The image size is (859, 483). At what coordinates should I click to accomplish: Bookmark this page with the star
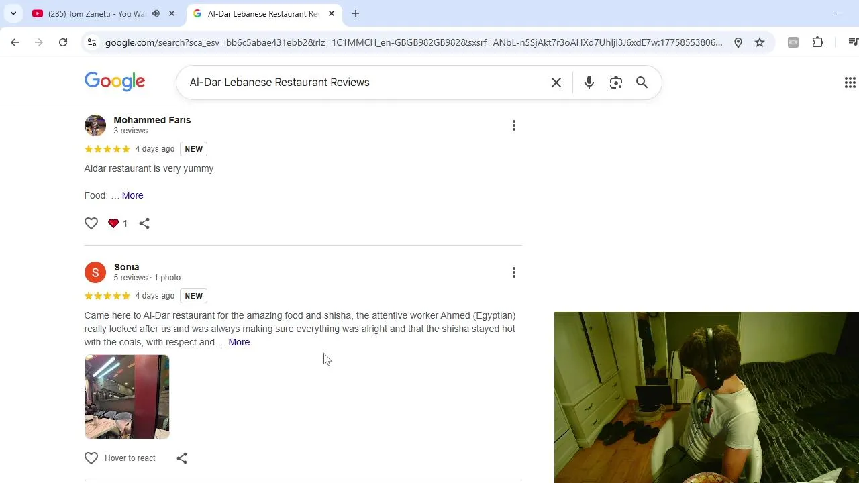point(760,42)
